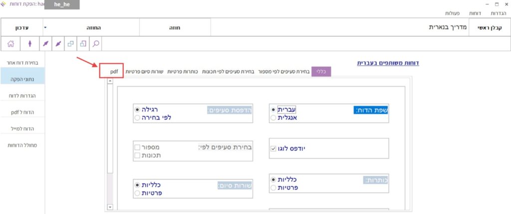Click the scrollbar down arrow of settings panel
The width and height of the screenshot is (511, 214).
click(110, 207)
